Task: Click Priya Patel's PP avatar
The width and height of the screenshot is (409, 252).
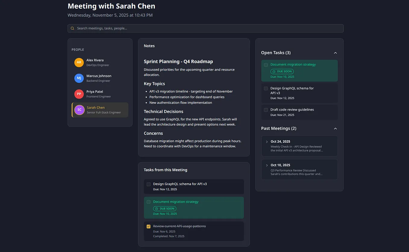Action: click(79, 94)
